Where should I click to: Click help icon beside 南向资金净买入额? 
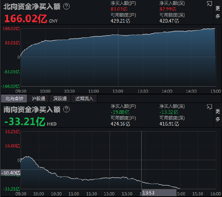(66, 109)
